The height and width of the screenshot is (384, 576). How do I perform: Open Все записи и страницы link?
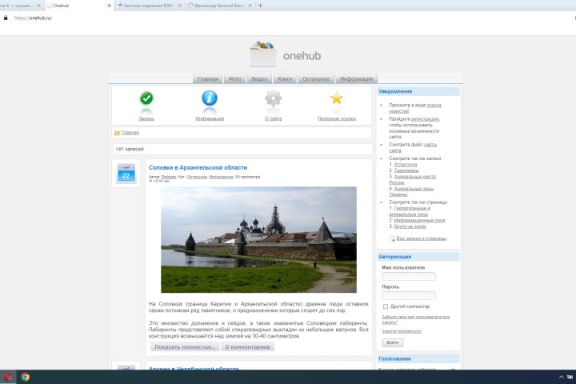422,239
